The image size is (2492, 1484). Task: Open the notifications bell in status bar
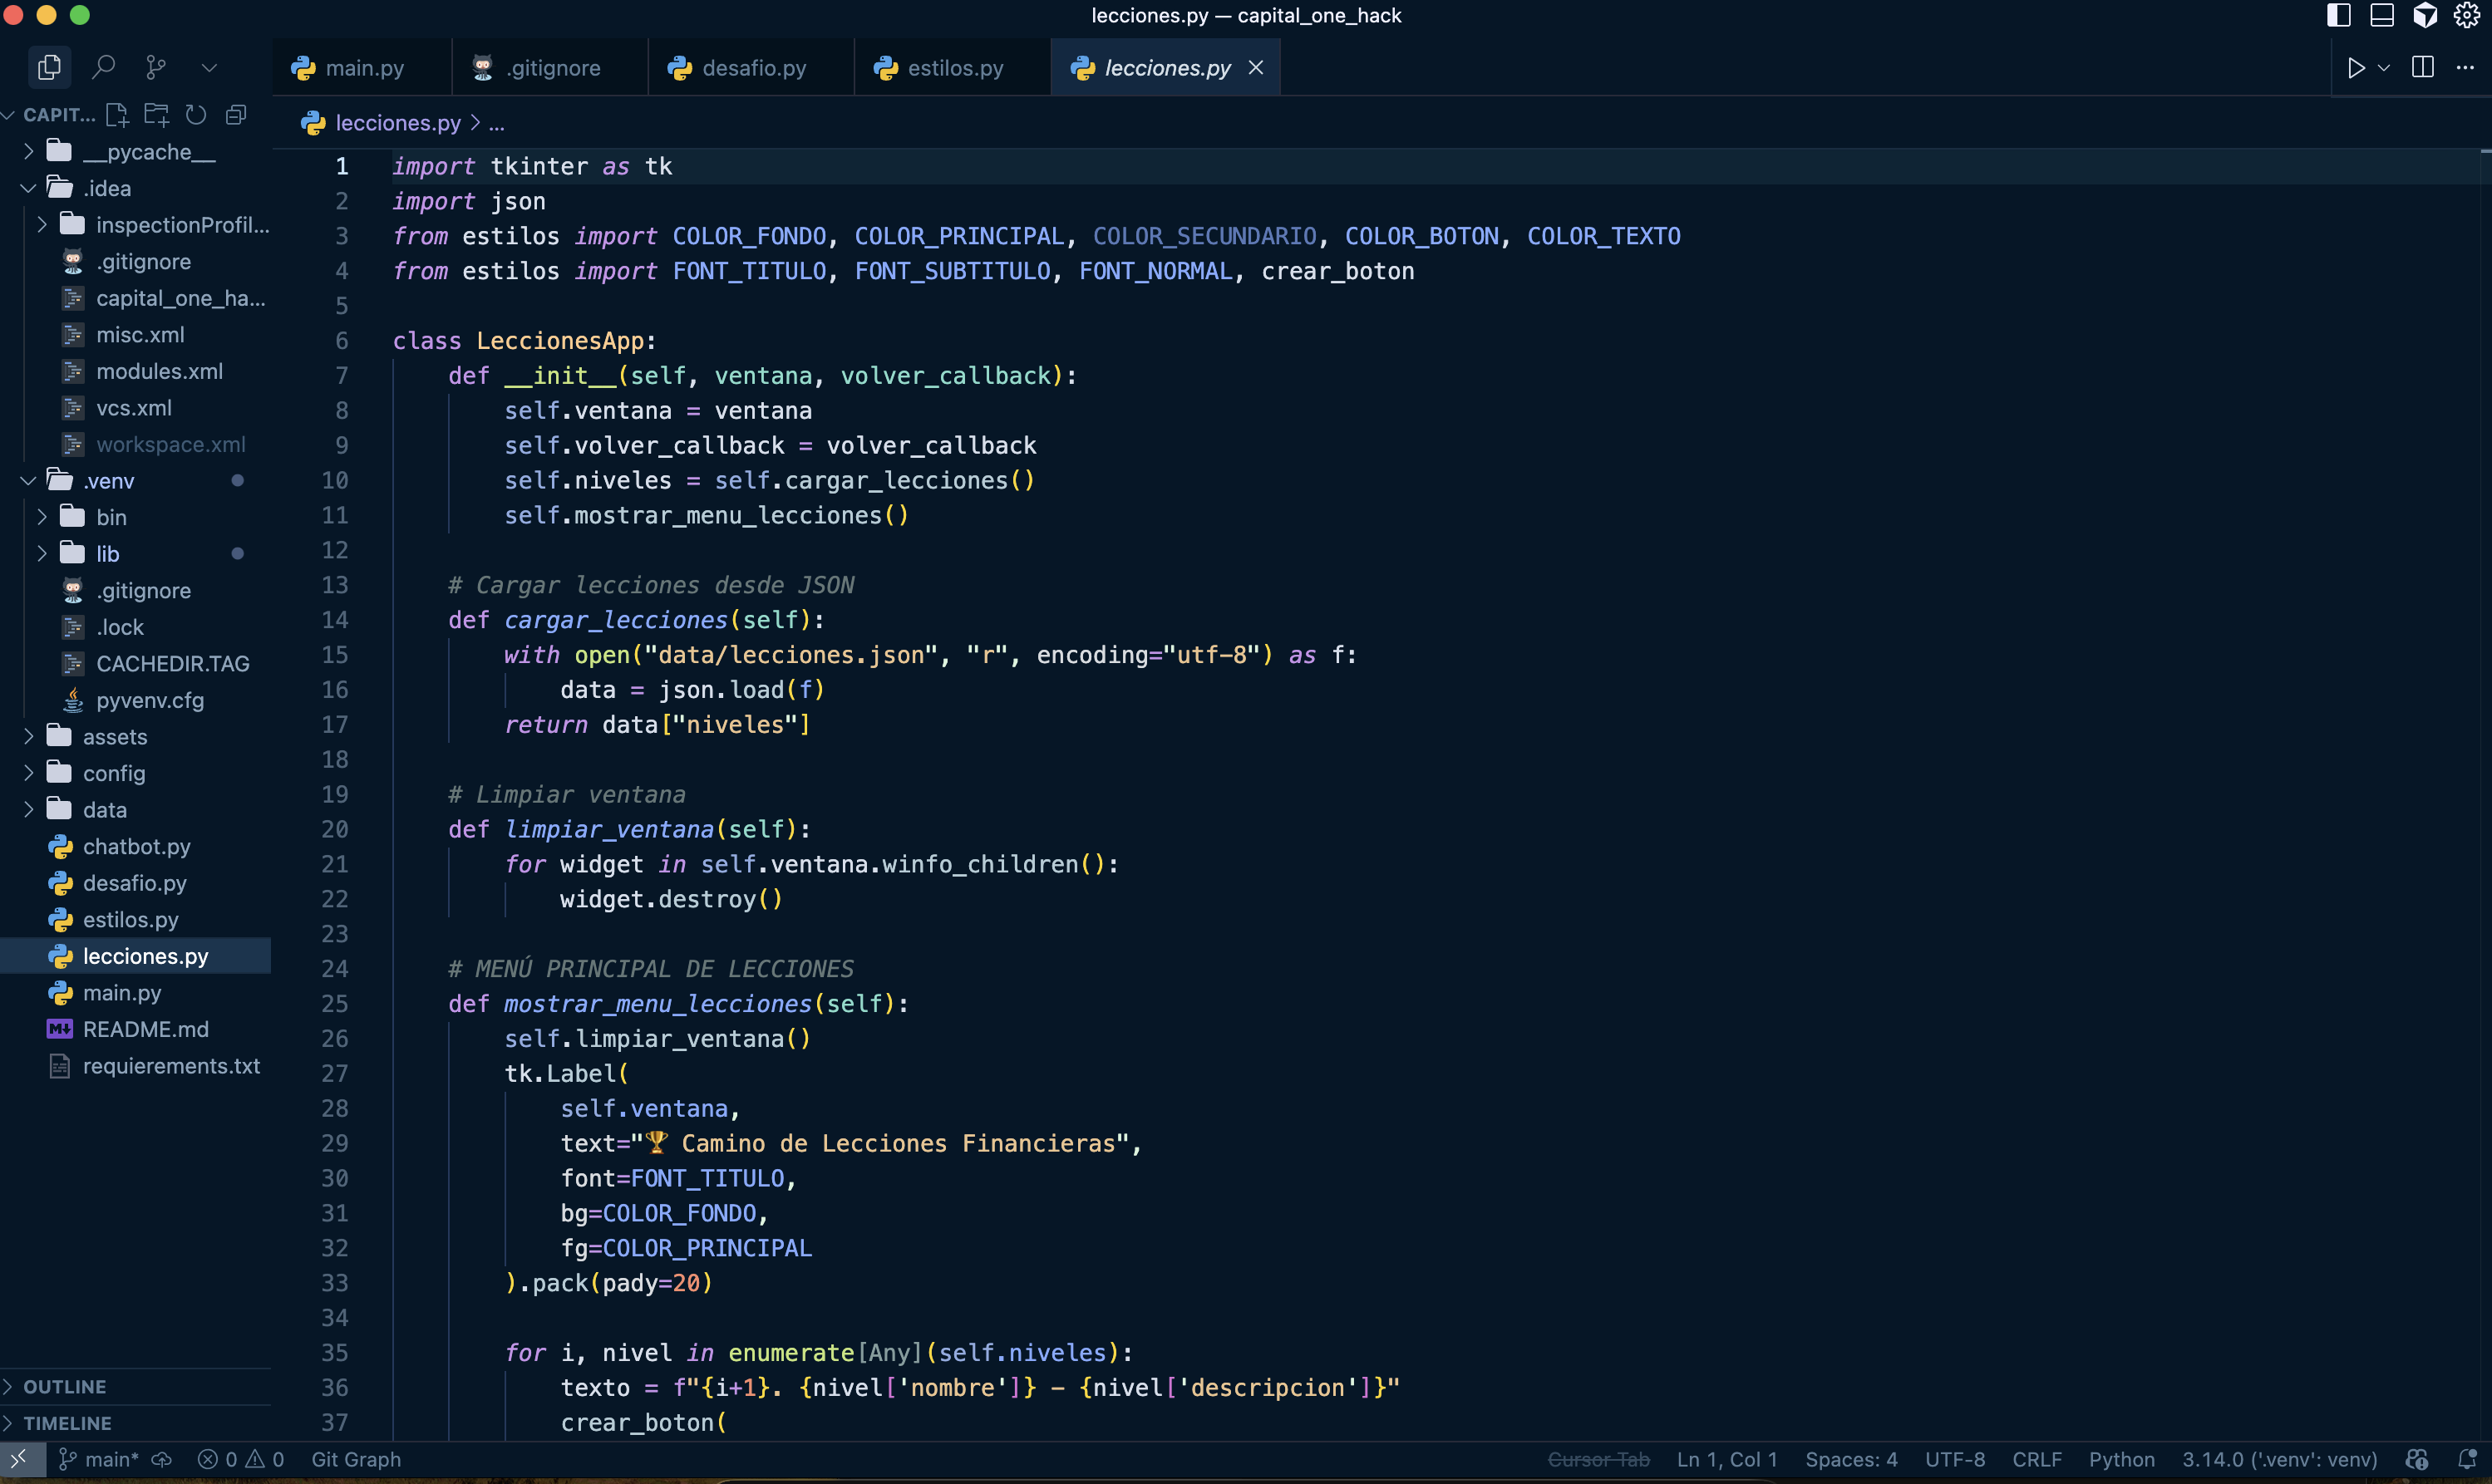click(2467, 1459)
